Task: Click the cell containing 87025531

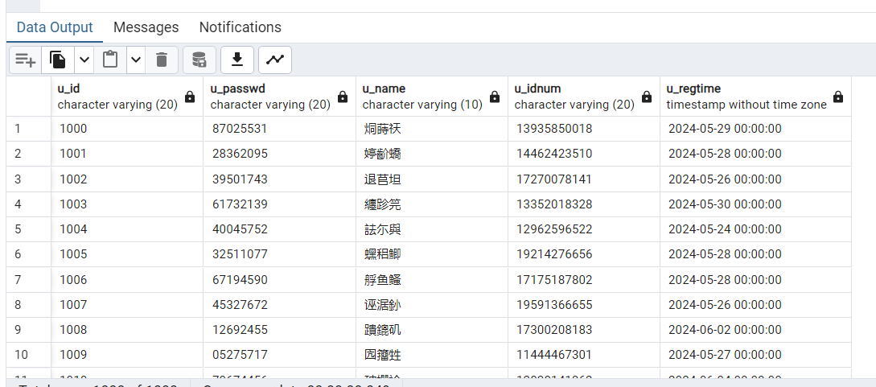Action: [240, 129]
